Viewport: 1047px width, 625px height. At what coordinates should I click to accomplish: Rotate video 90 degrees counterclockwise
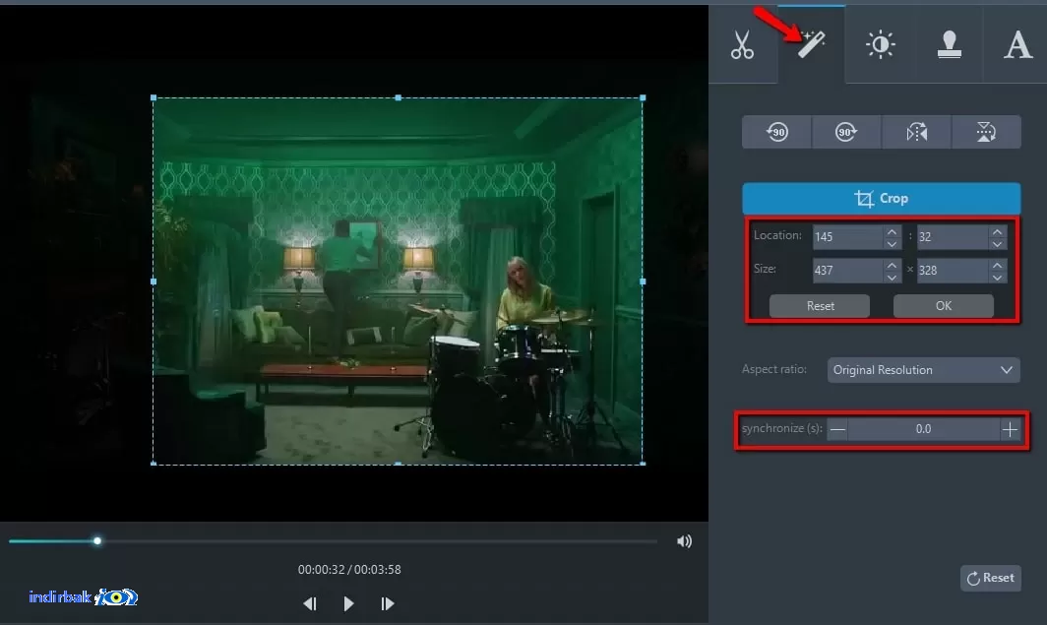coord(776,132)
